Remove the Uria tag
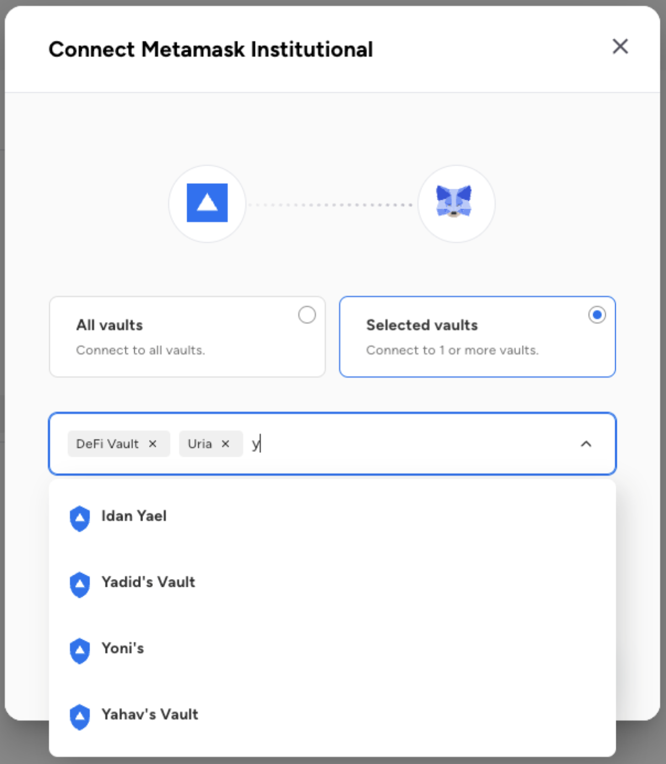Screen dimensions: 666x764 225,444
